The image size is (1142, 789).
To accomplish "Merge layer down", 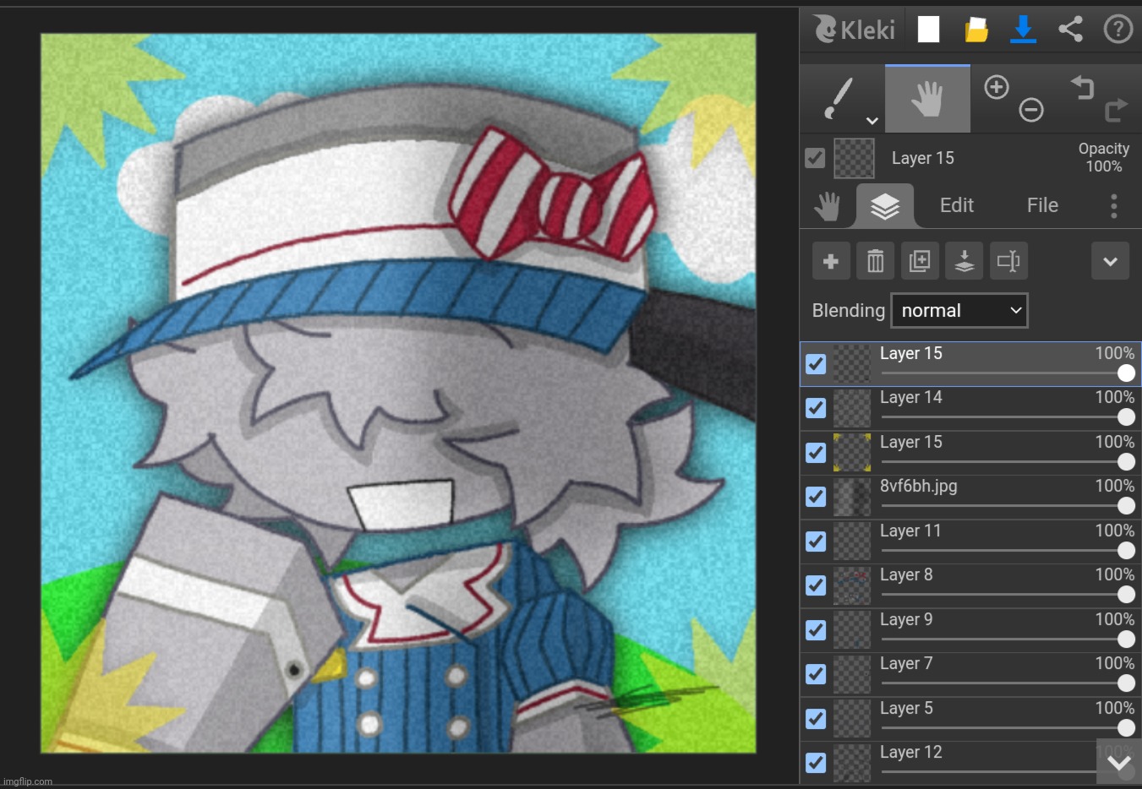I will (964, 262).
